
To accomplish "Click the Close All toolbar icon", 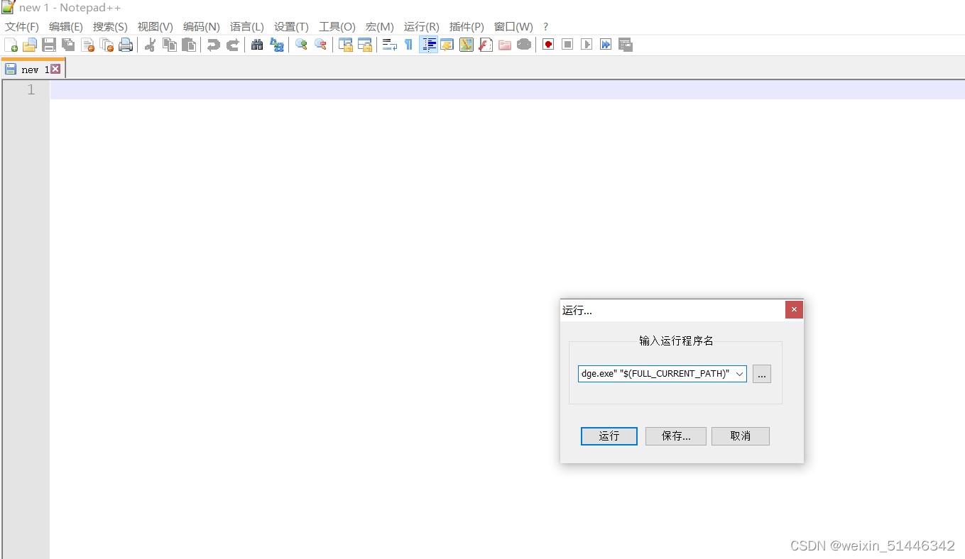I will tap(107, 45).
